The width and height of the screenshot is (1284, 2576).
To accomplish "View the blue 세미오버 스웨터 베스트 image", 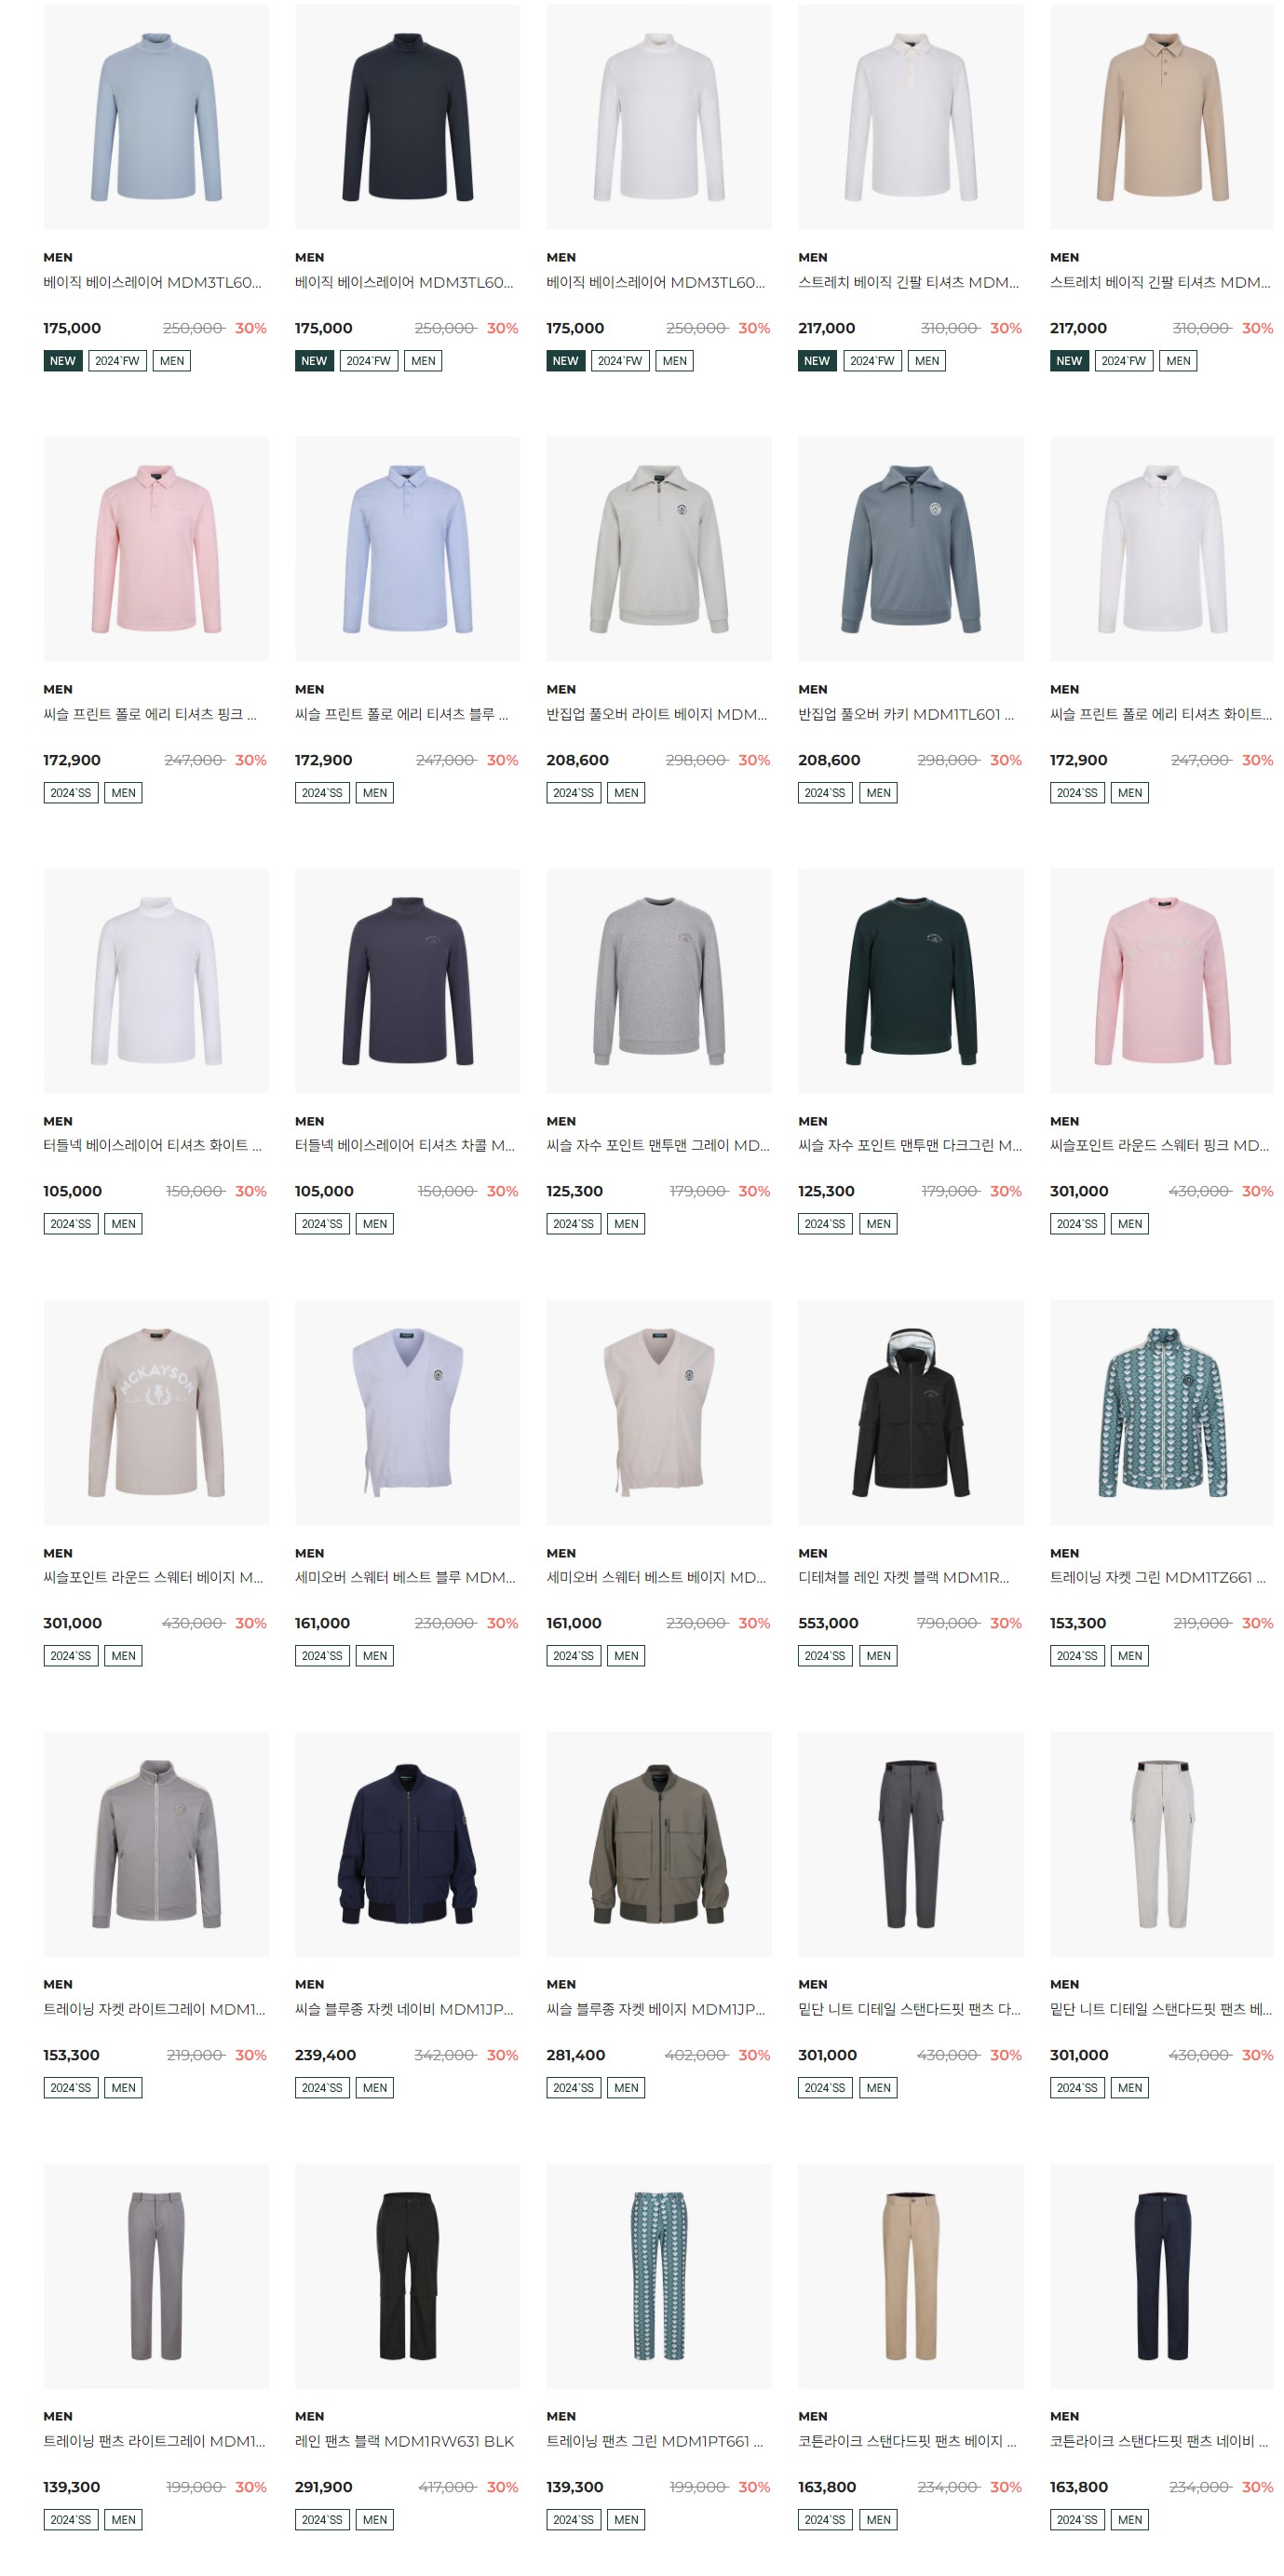I will (407, 1412).
